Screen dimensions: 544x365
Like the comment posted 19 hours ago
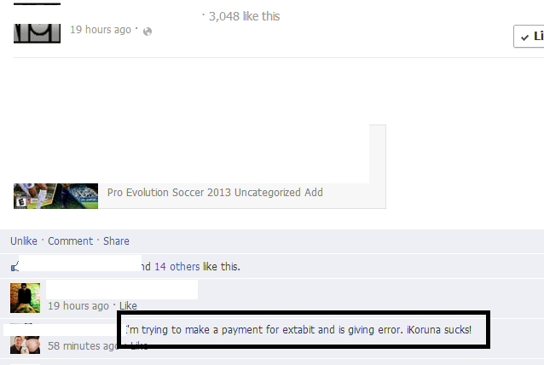[128, 305]
